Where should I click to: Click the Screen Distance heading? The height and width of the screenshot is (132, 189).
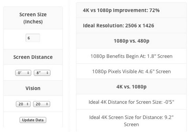pos(33,57)
